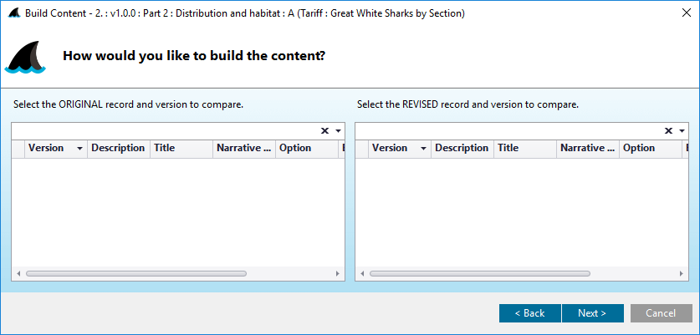Sort by Title column in ORIGINAL grid
The width and height of the screenshot is (700, 335).
pos(181,148)
